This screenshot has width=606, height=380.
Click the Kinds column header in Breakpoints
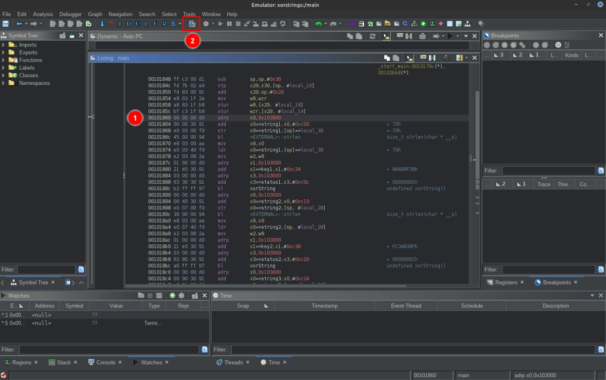pyautogui.click(x=572, y=55)
